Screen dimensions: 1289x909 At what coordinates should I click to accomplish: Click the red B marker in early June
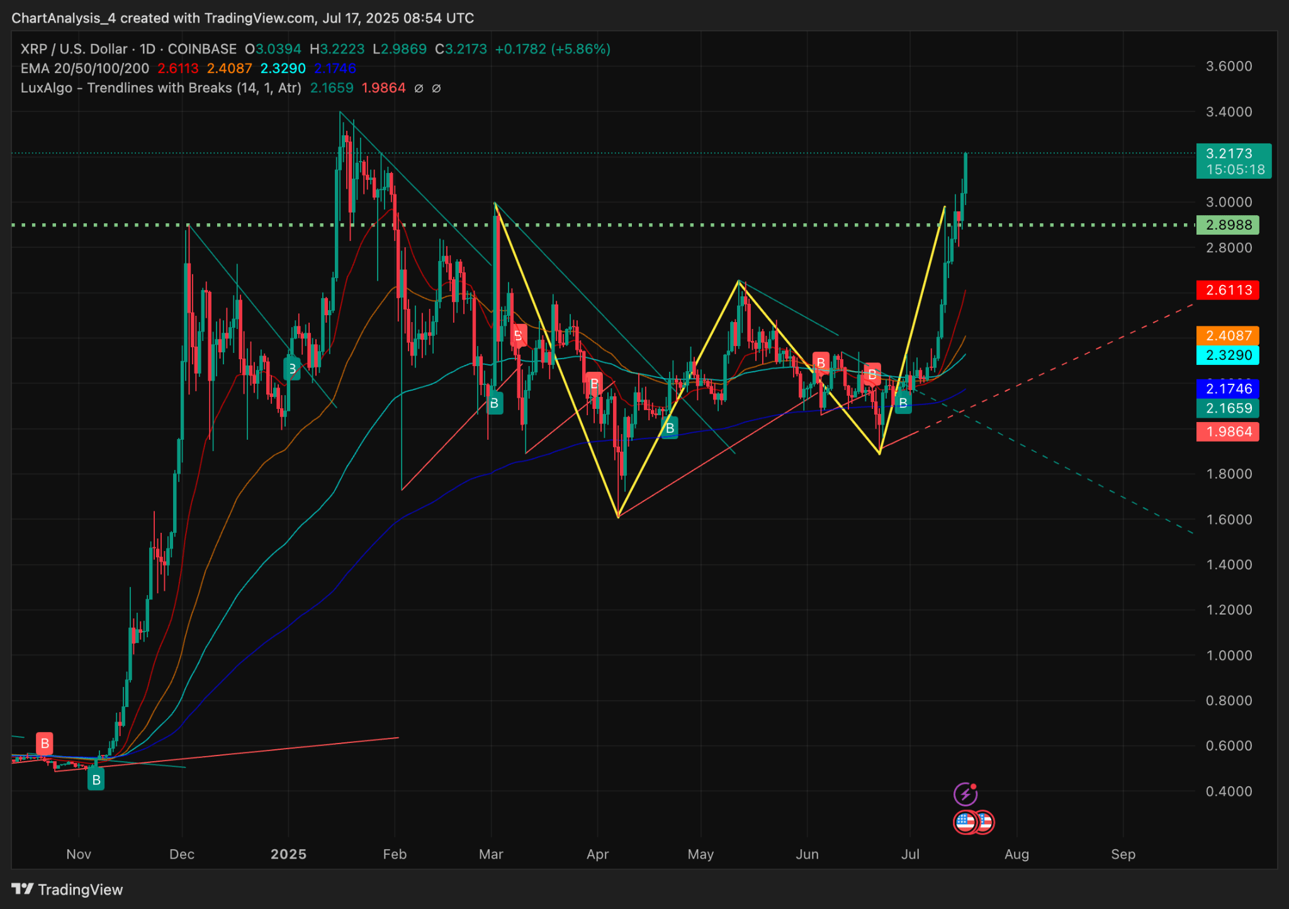pos(820,363)
